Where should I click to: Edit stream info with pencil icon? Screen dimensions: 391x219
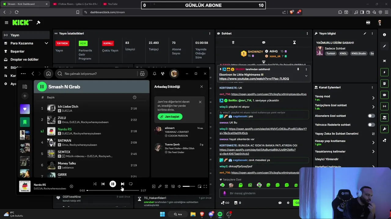click(x=365, y=33)
